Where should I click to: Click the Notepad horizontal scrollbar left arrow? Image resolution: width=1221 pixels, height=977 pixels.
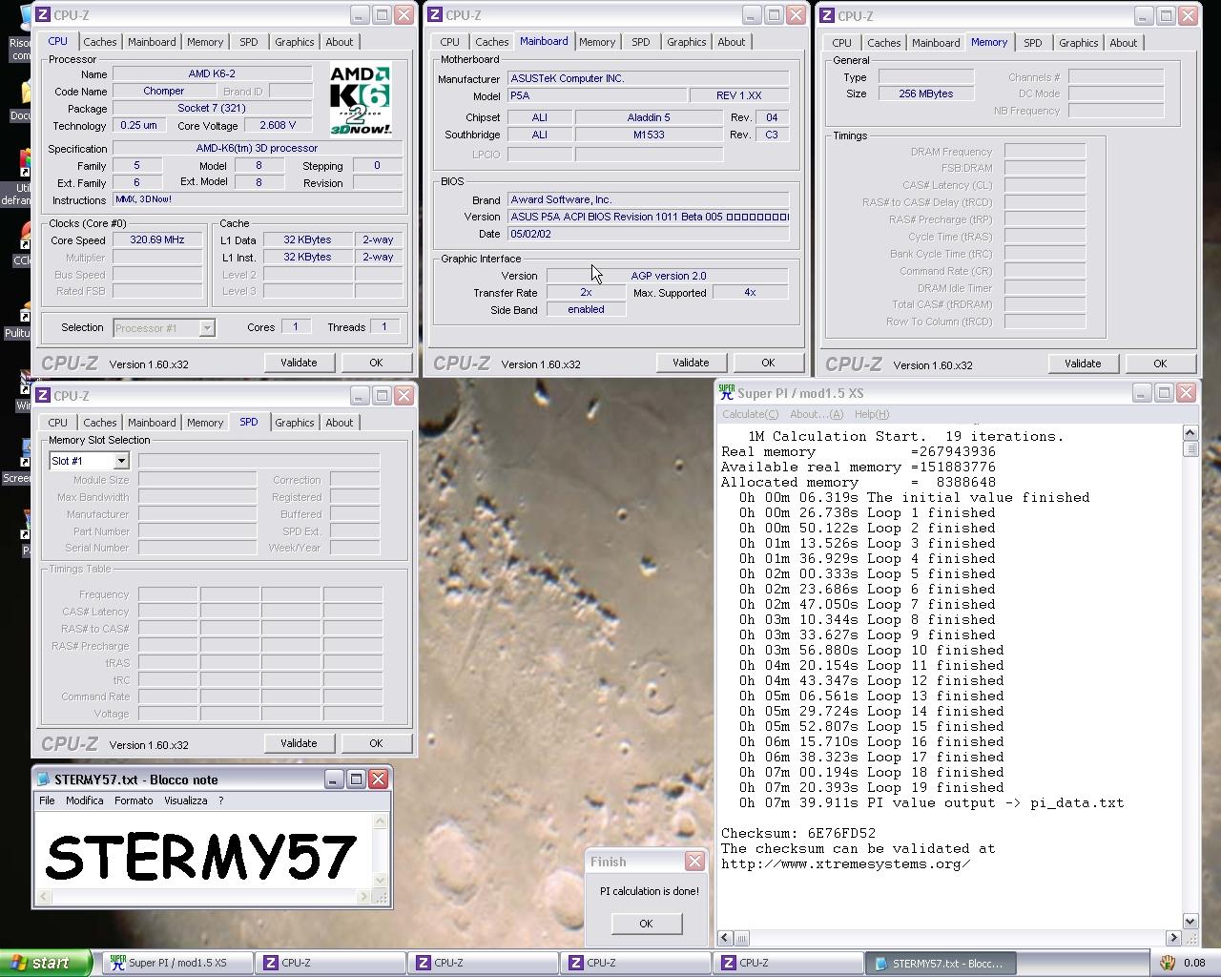pos(44,897)
